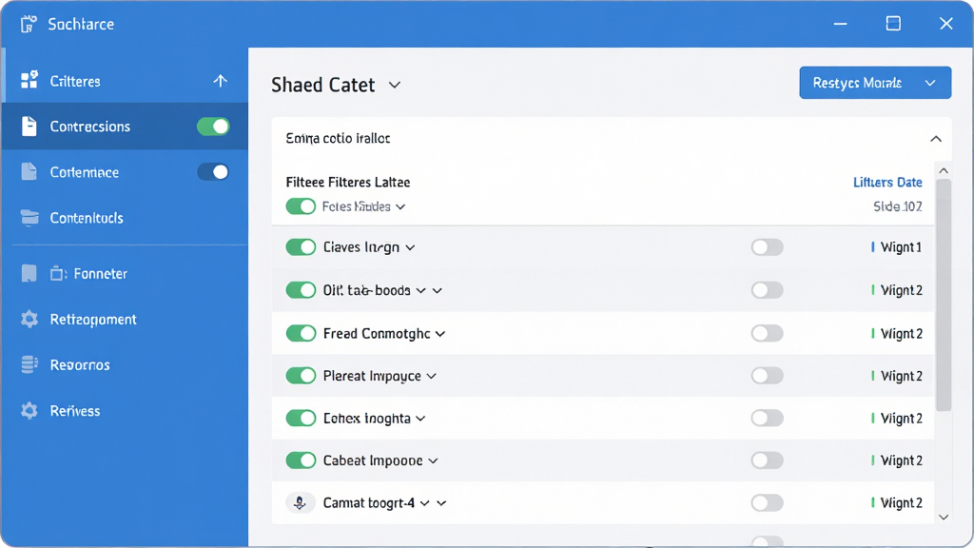Toggle the Cotlenrace sidebar switch
The width and height of the screenshot is (974, 548).
pos(213,172)
